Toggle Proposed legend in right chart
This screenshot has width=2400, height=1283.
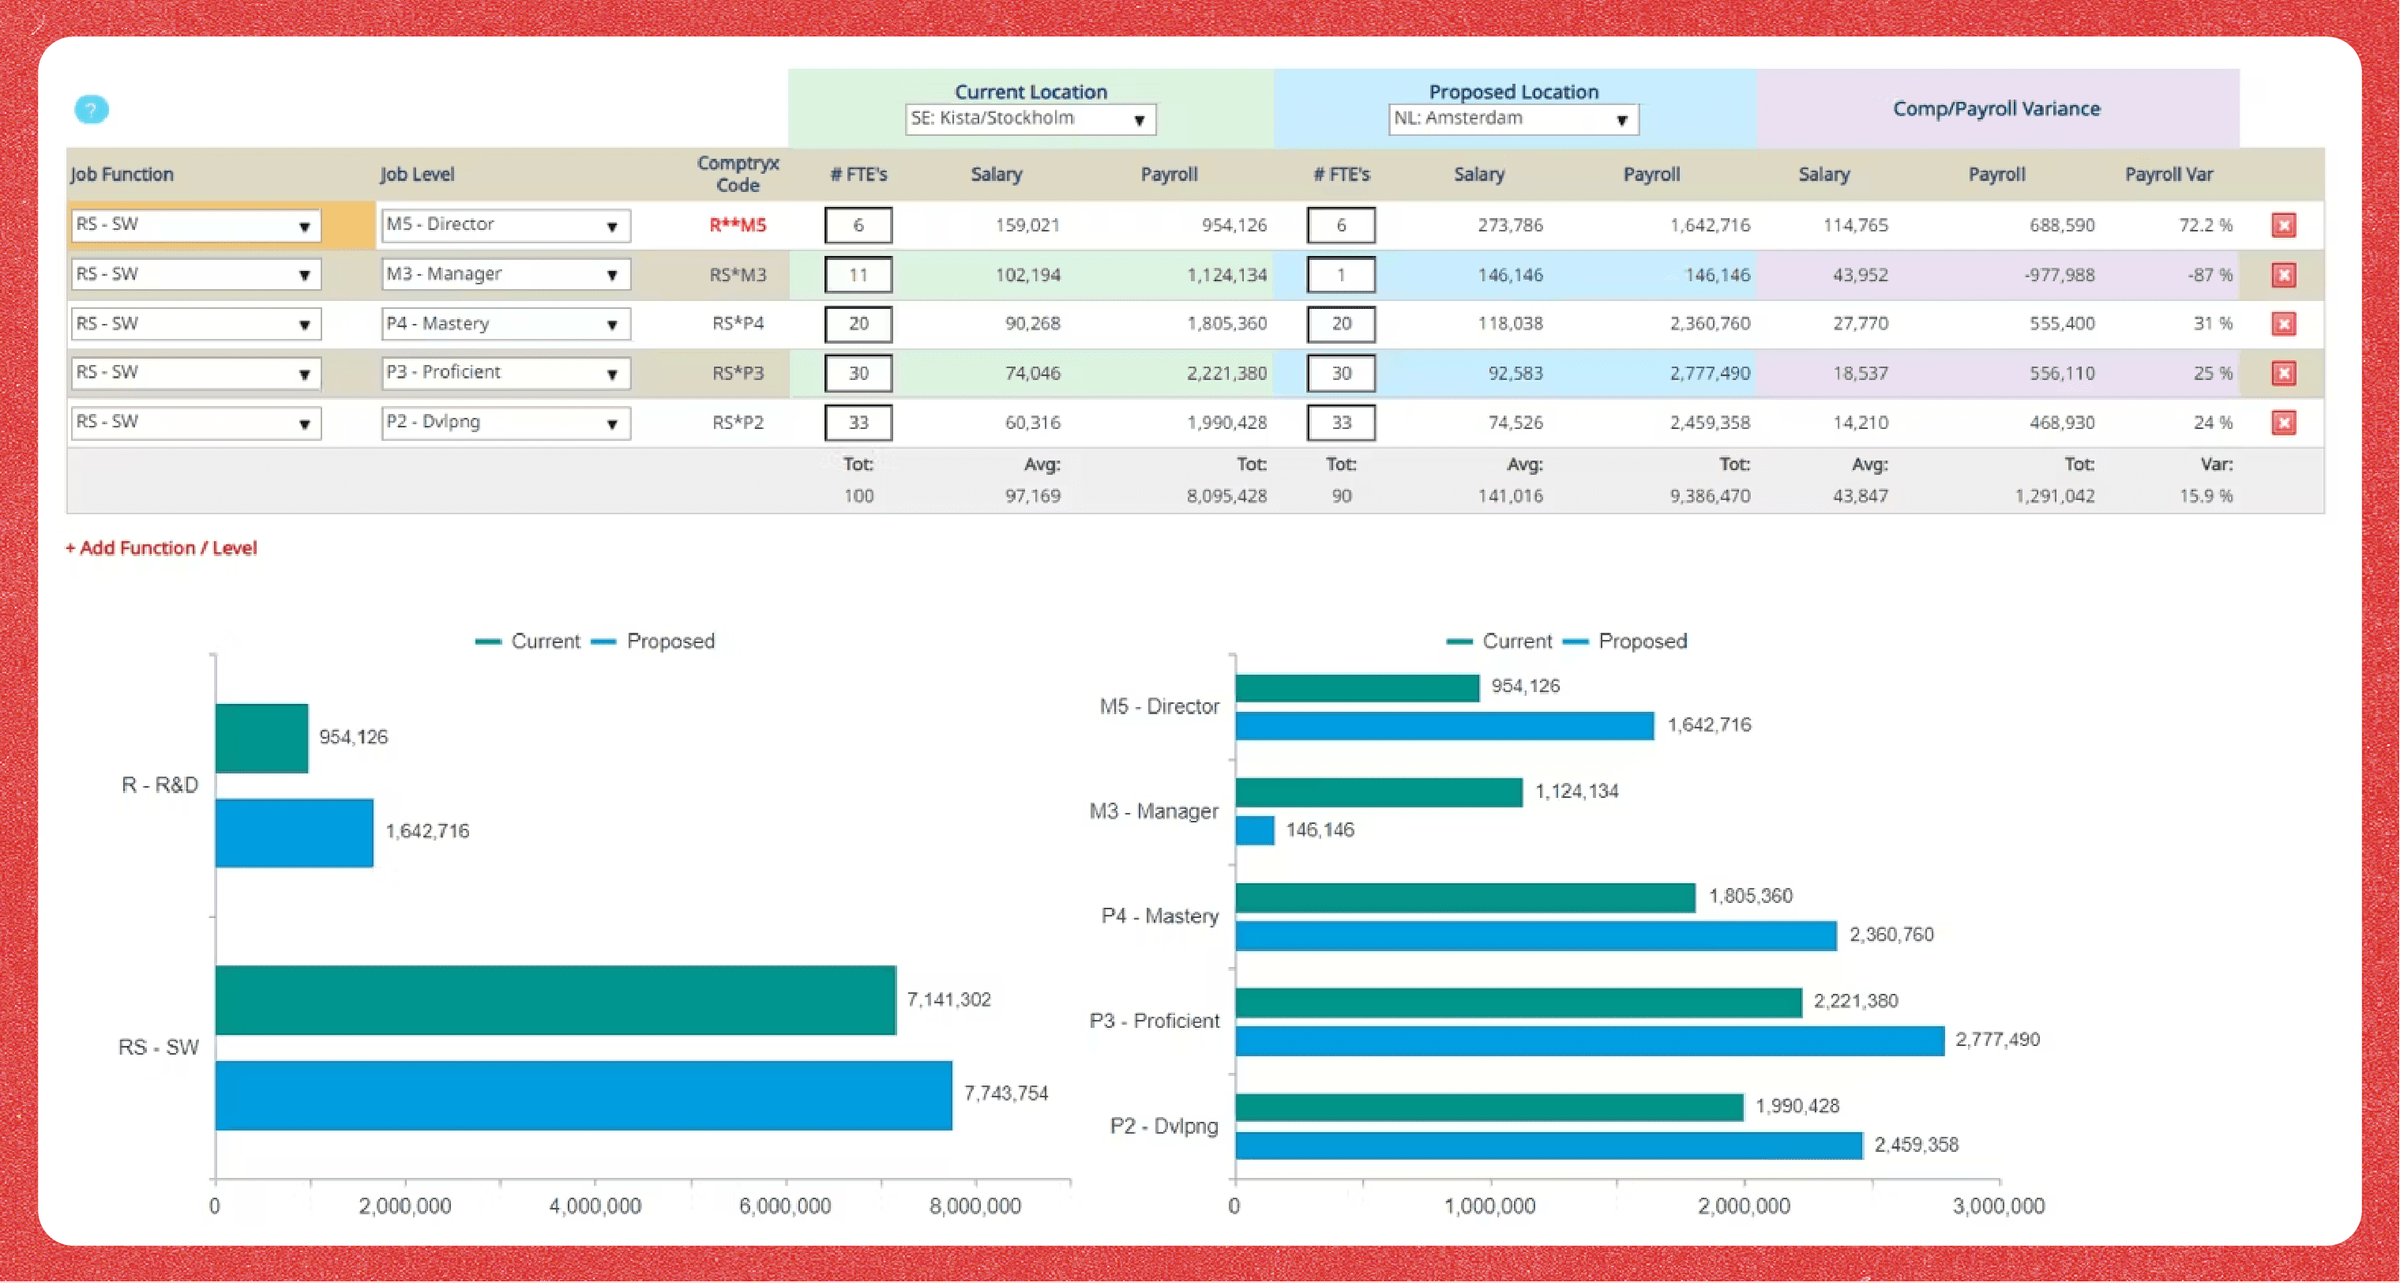click(1624, 641)
